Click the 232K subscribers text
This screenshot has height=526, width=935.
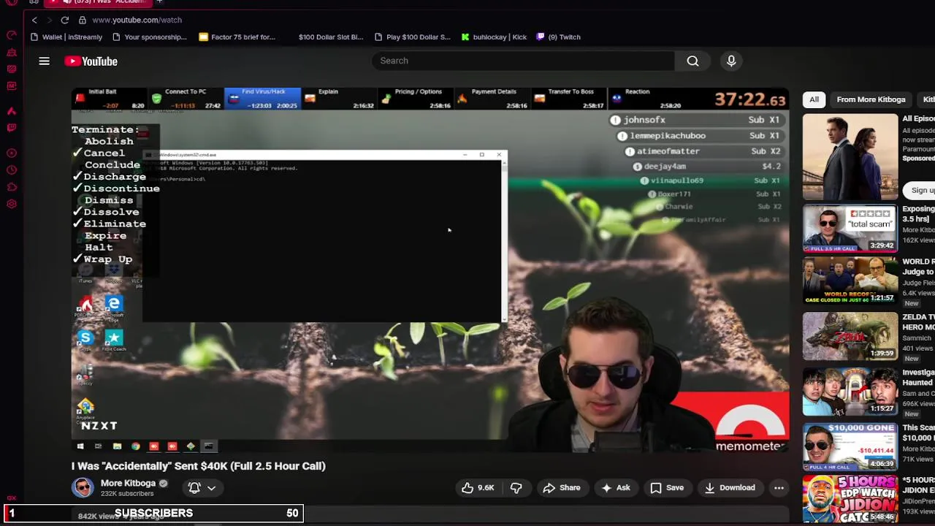pyautogui.click(x=127, y=494)
